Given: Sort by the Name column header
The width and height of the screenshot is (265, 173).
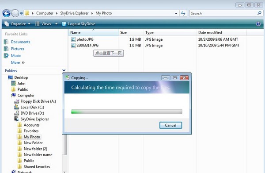Looking at the screenshot, I should [x=93, y=32].
